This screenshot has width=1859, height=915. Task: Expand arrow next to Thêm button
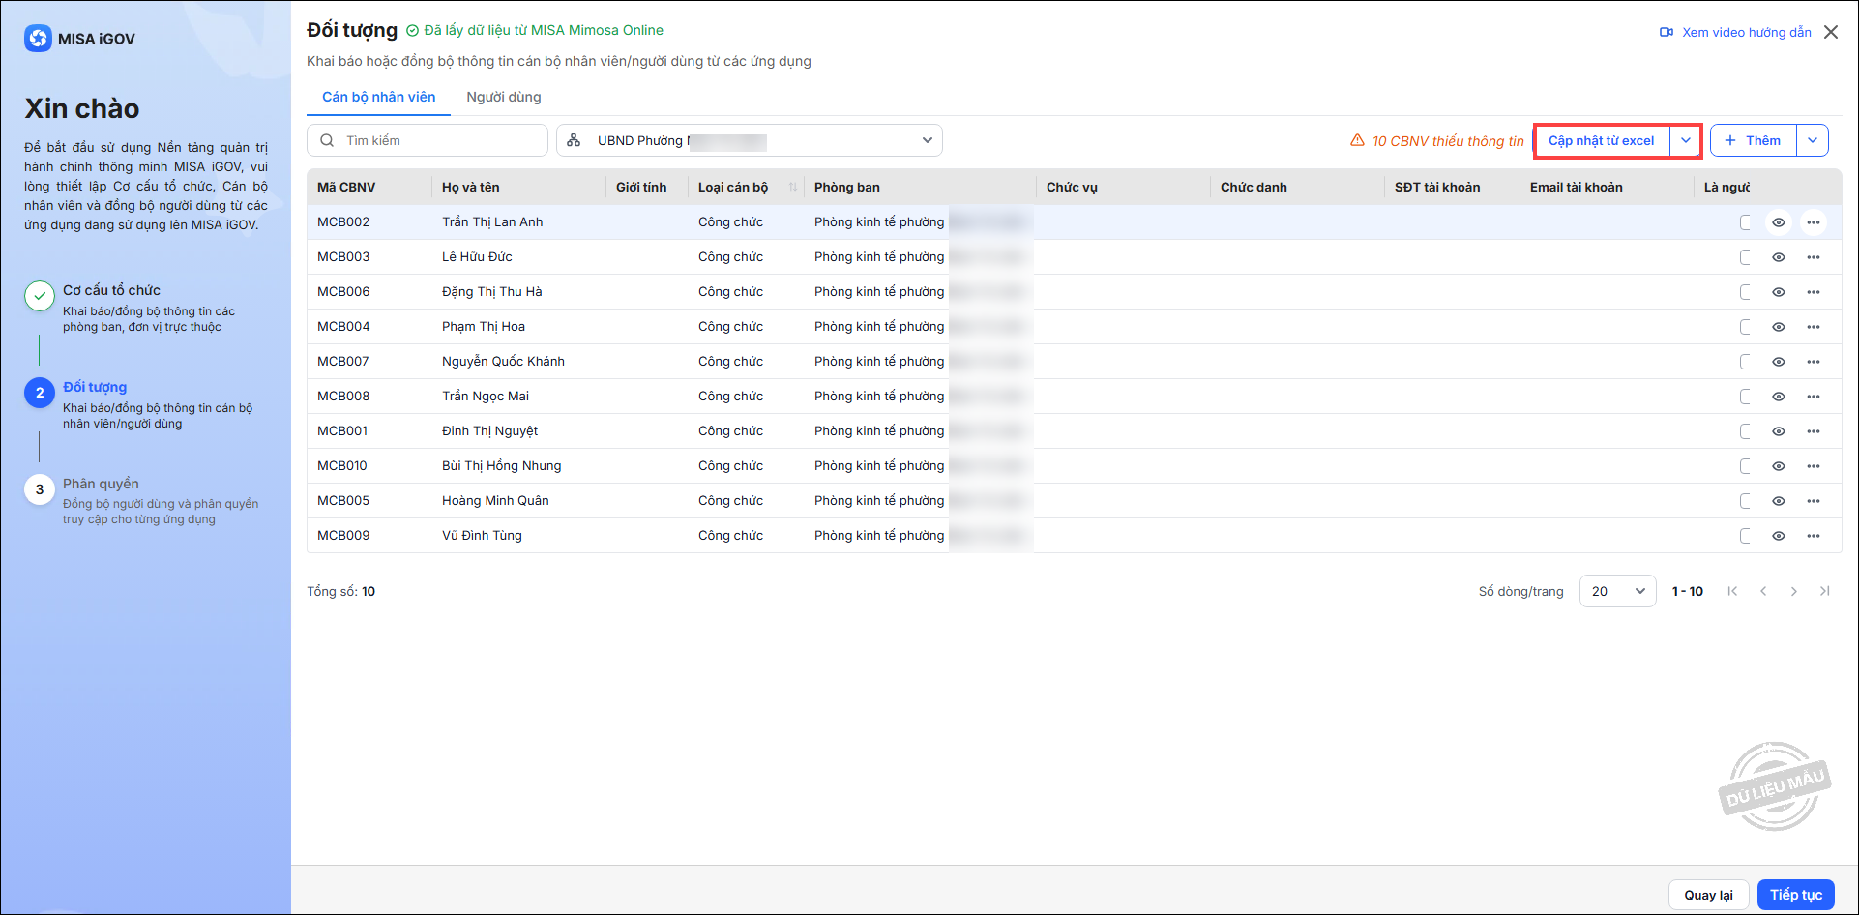click(1813, 140)
